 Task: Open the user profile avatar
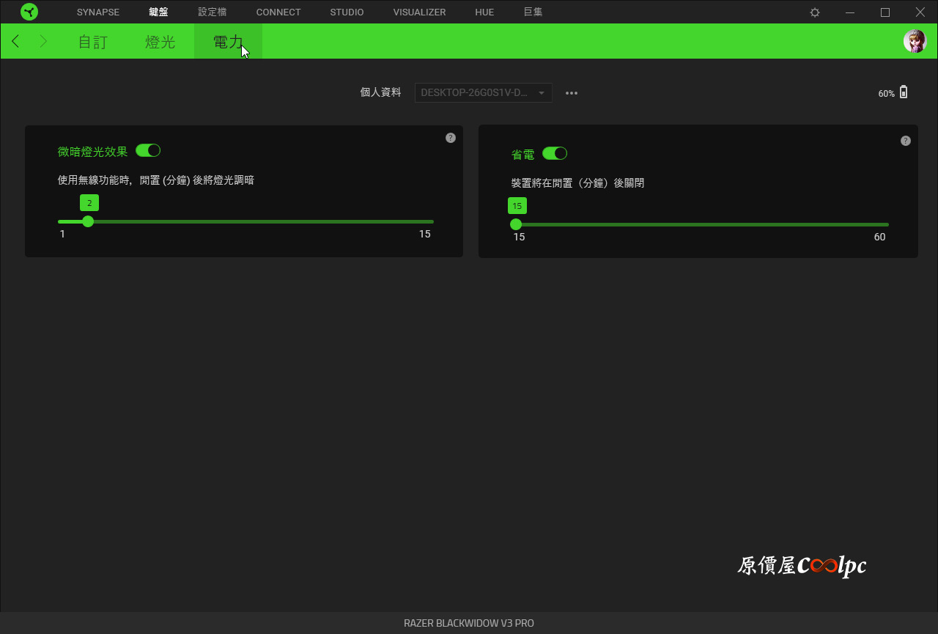point(915,41)
